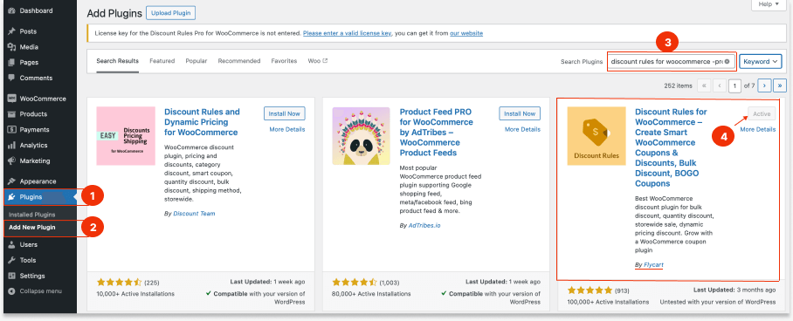Click the 'our website' link
The width and height of the screenshot is (793, 321).
466,33
